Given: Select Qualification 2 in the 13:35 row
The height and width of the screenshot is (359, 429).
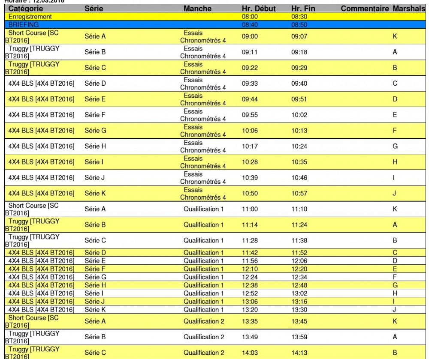Looking at the screenshot, I should 204,321.
